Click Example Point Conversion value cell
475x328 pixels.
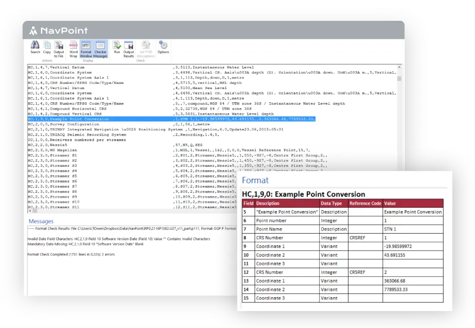coord(413,212)
